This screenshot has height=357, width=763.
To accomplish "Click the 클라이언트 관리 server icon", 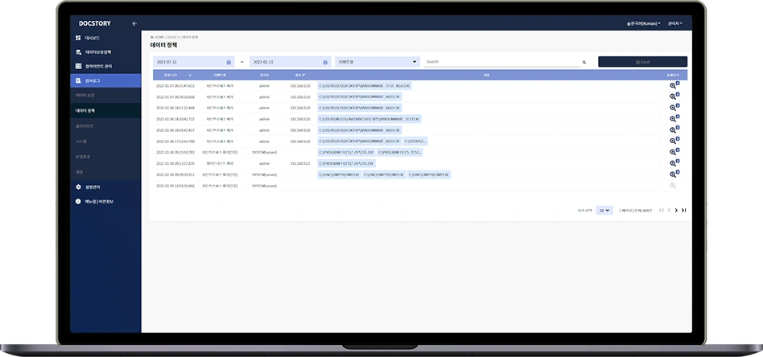I will 78,66.
